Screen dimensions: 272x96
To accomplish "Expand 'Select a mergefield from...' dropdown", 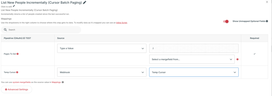I will (x=192, y=59).
